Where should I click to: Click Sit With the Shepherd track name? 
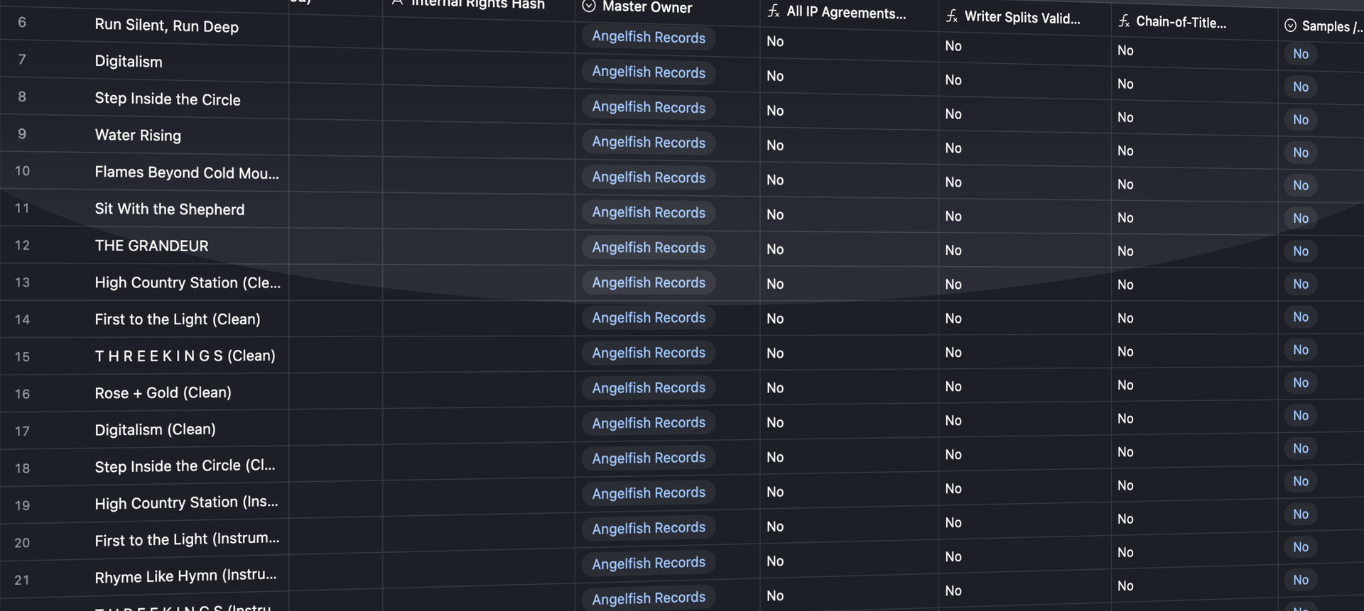[x=169, y=209]
